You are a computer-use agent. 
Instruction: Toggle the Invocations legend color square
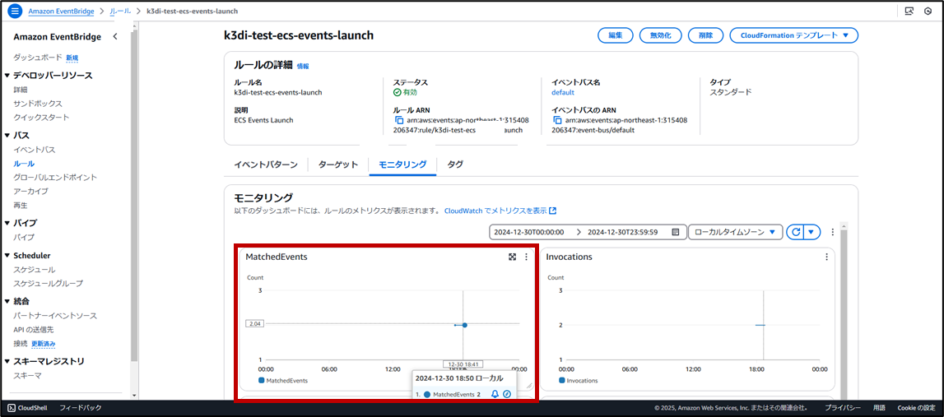(x=561, y=381)
